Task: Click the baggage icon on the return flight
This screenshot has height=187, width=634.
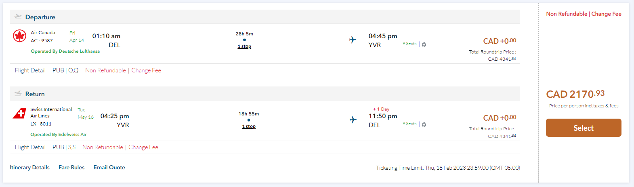Action: pyautogui.click(x=424, y=124)
